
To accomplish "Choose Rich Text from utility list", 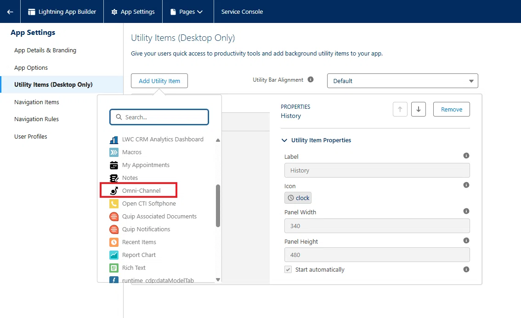I will 134,268.
